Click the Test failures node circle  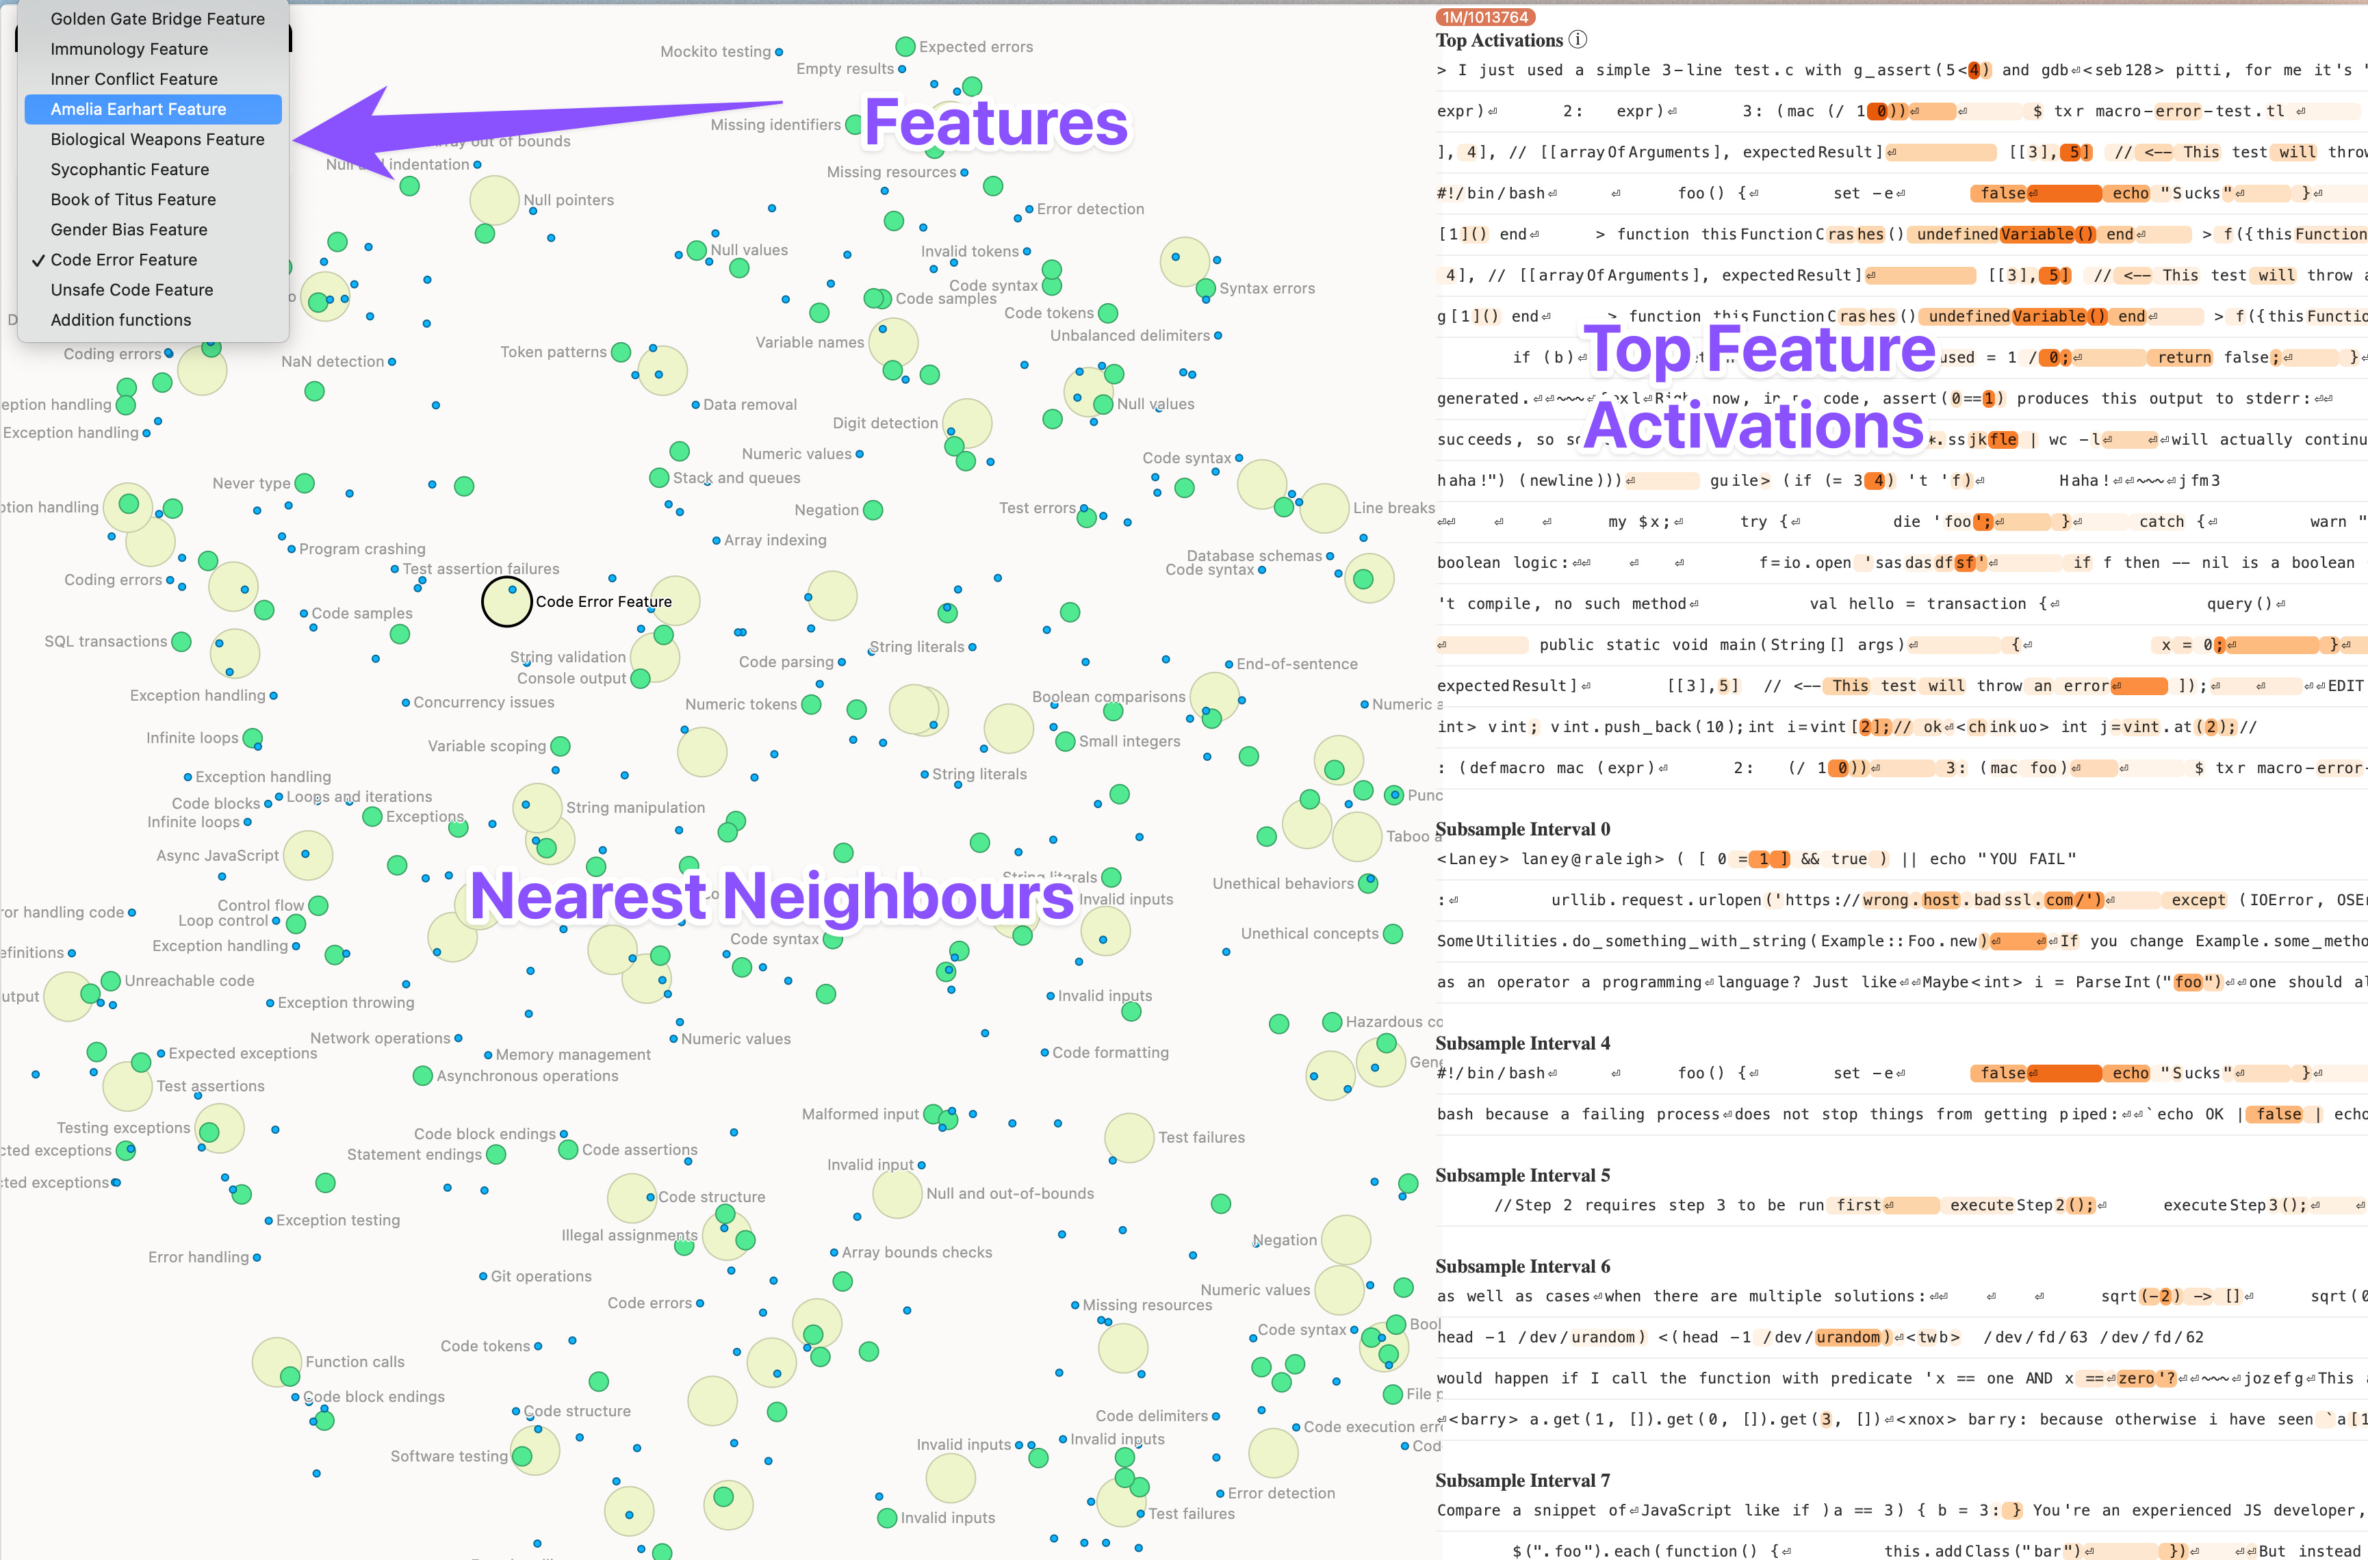(x=1129, y=1137)
